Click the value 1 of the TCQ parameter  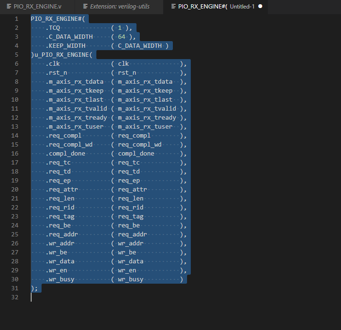point(120,28)
